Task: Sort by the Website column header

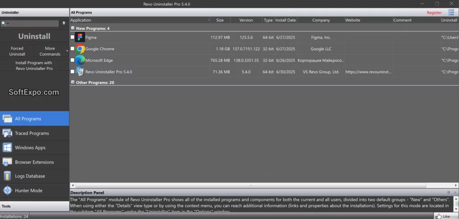Action: tap(368, 20)
